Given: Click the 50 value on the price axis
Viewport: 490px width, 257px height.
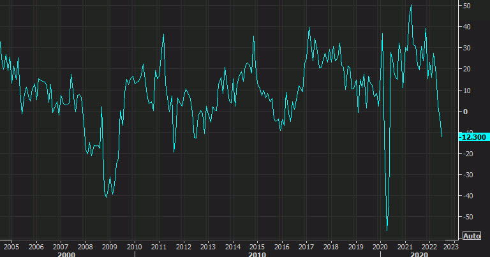Looking at the screenshot, I should pos(467,6).
